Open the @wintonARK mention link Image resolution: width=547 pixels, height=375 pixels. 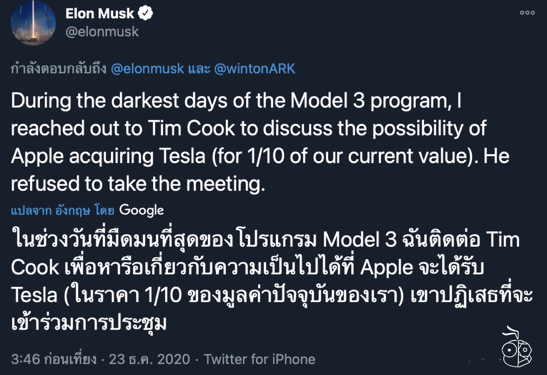[255, 69]
